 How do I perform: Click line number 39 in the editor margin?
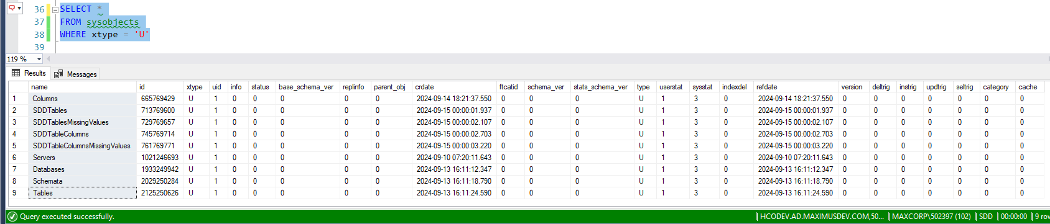(39, 47)
